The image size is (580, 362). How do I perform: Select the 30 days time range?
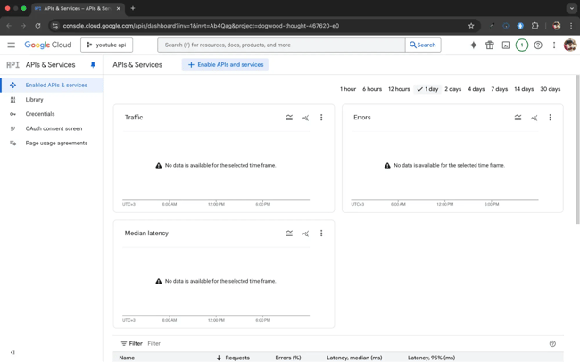click(x=550, y=89)
